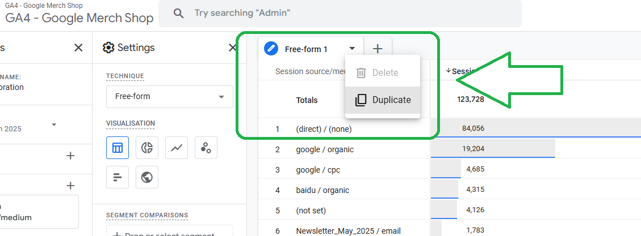Click the 4,126 sessions value

click(475, 211)
